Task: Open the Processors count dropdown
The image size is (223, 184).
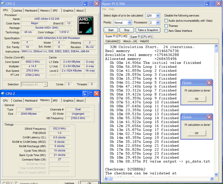Action: point(158,22)
